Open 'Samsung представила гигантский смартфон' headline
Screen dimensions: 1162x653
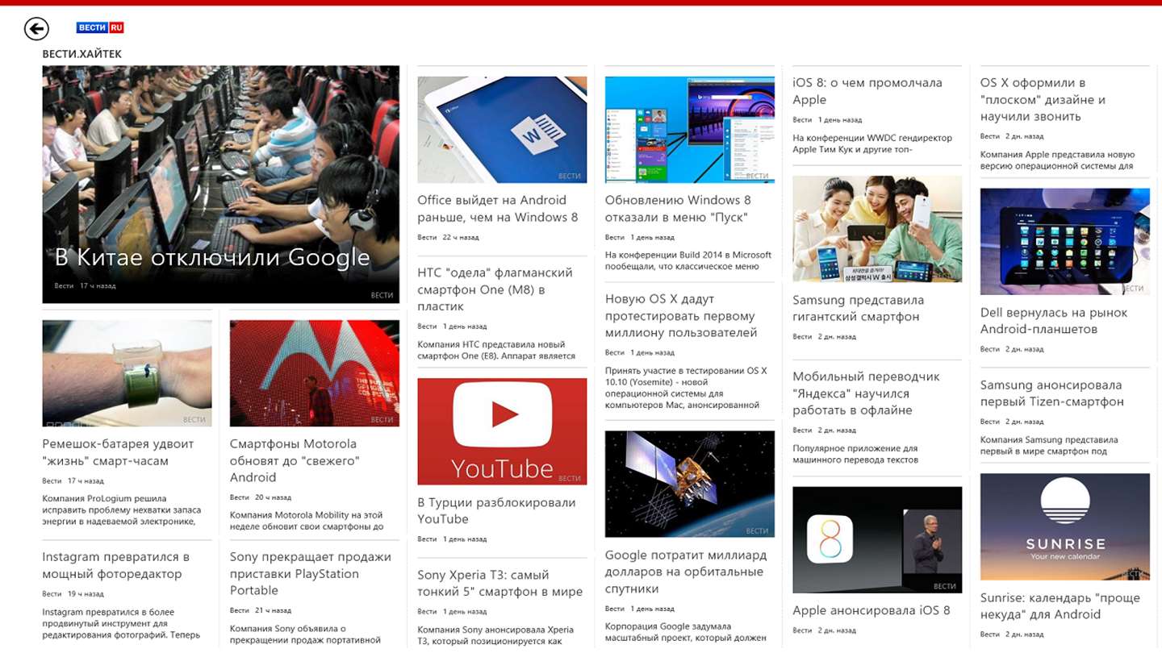pyautogui.click(x=859, y=309)
